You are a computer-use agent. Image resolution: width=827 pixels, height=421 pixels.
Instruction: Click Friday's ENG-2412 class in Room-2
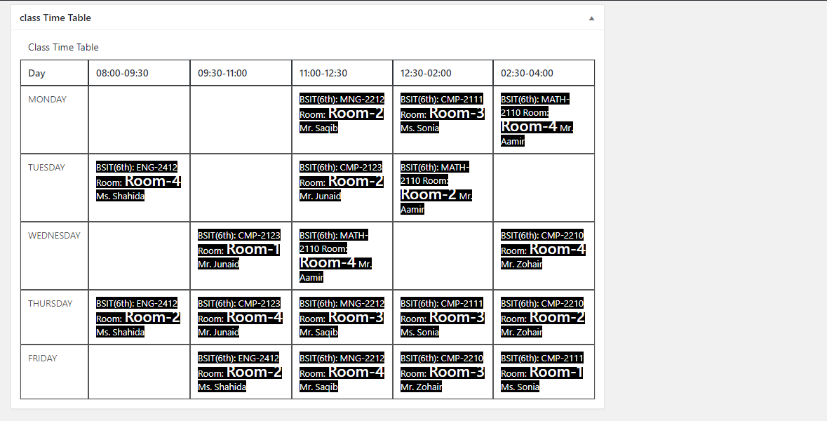coord(238,371)
